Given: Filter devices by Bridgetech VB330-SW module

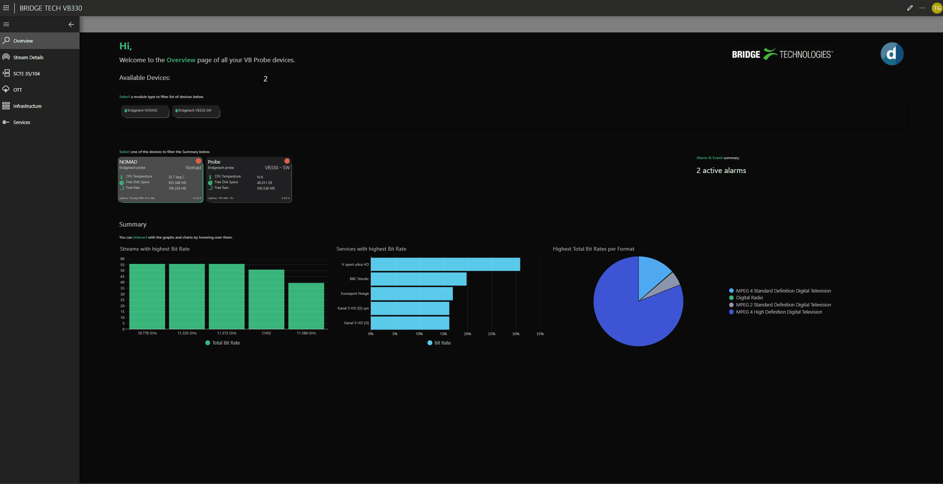Looking at the screenshot, I should tap(196, 111).
